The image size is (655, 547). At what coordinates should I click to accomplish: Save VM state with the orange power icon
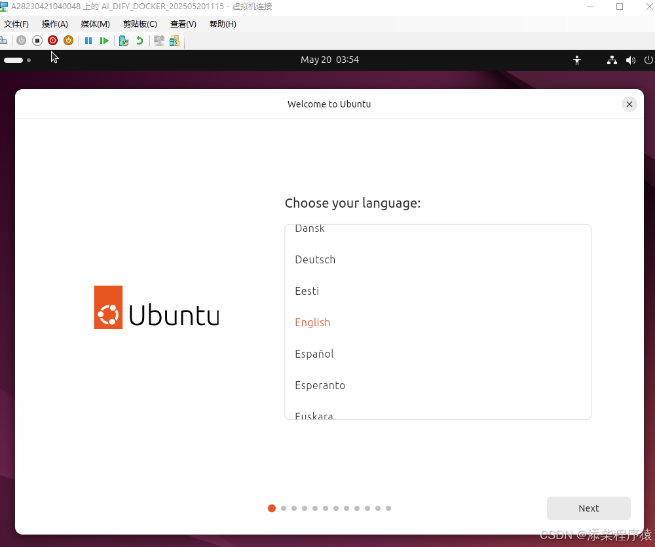point(69,41)
